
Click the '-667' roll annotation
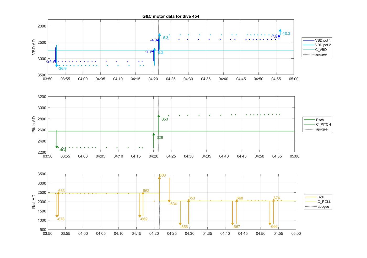[236, 227]
